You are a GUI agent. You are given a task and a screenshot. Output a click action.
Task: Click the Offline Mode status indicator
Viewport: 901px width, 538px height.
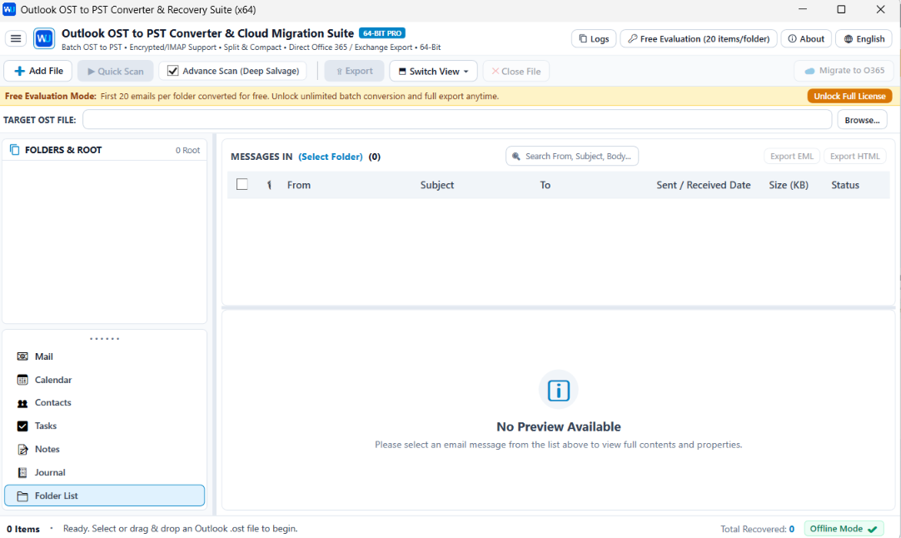[844, 529]
